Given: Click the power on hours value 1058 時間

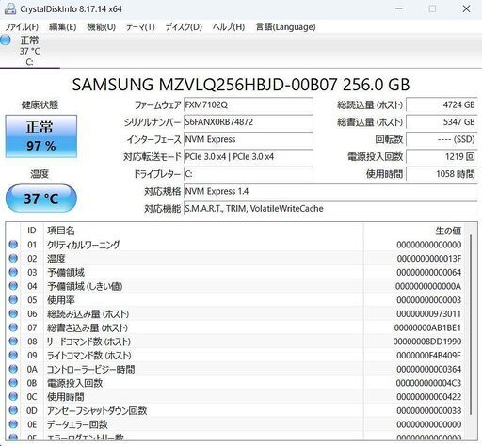Looking at the screenshot, I should click(x=442, y=174).
